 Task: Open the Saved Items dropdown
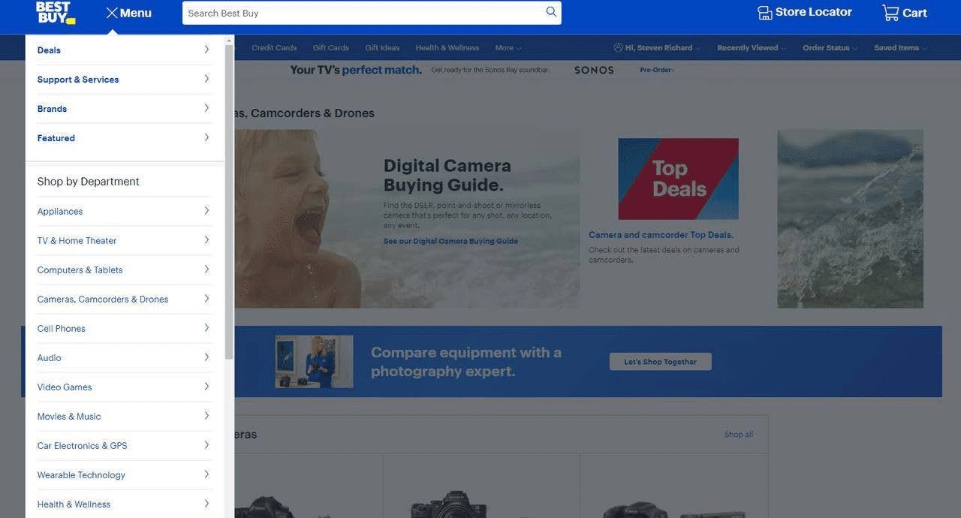point(899,48)
